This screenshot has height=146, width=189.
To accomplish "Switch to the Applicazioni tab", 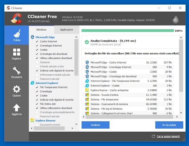I will click(67, 30).
